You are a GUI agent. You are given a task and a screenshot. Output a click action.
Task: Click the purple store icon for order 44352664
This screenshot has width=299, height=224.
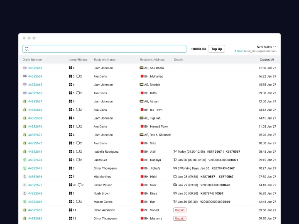[x=25, y=76]
